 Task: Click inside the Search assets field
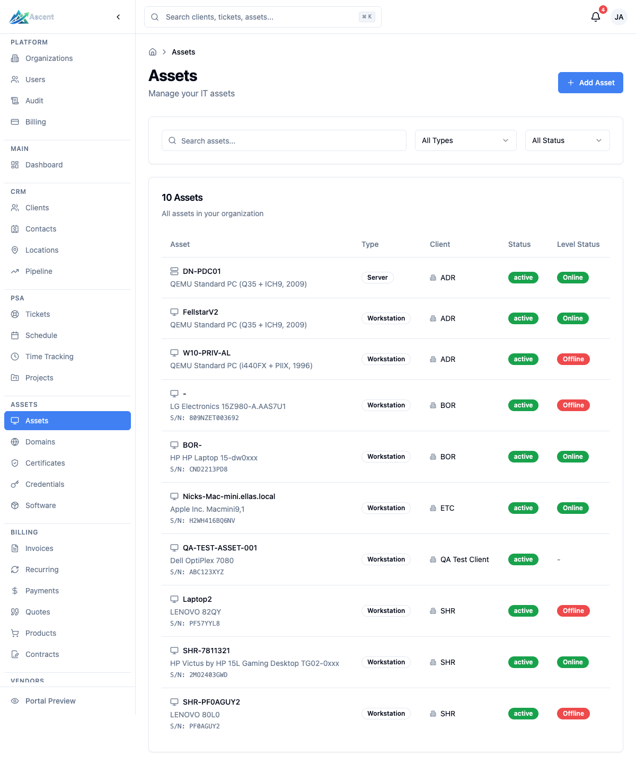[x=284, y=140]
